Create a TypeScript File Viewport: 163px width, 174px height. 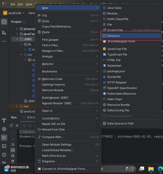click(x=131, y=54)
